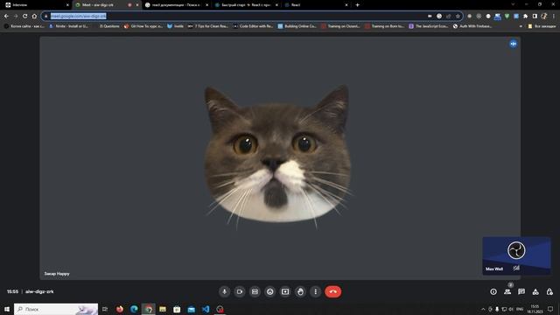Toggle captions in the call controls
The image size is (560, 315).
click(x=255, y=291)
